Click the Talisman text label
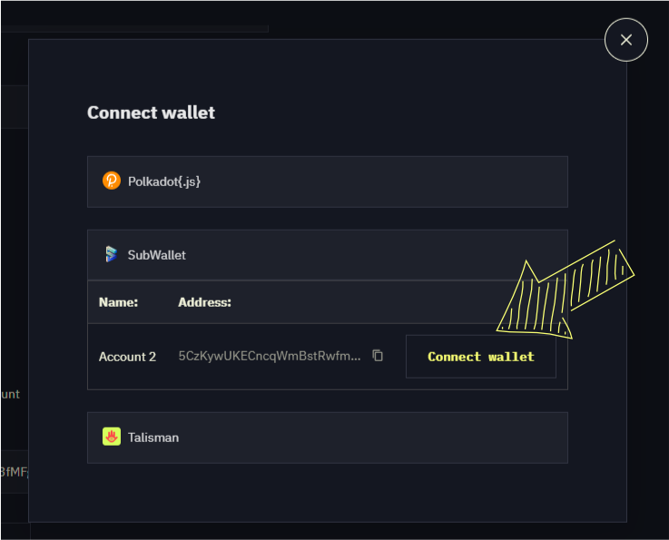 pos(153,437)
